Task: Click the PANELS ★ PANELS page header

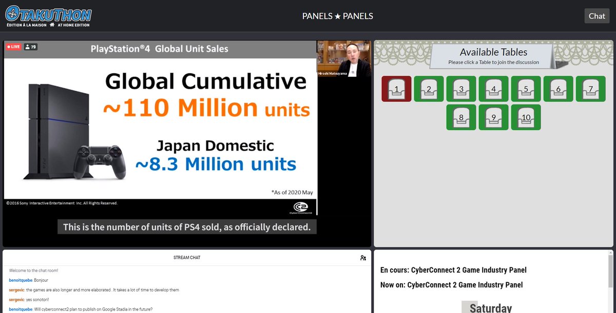Action: pyautogui.click(x=337, y=16)
